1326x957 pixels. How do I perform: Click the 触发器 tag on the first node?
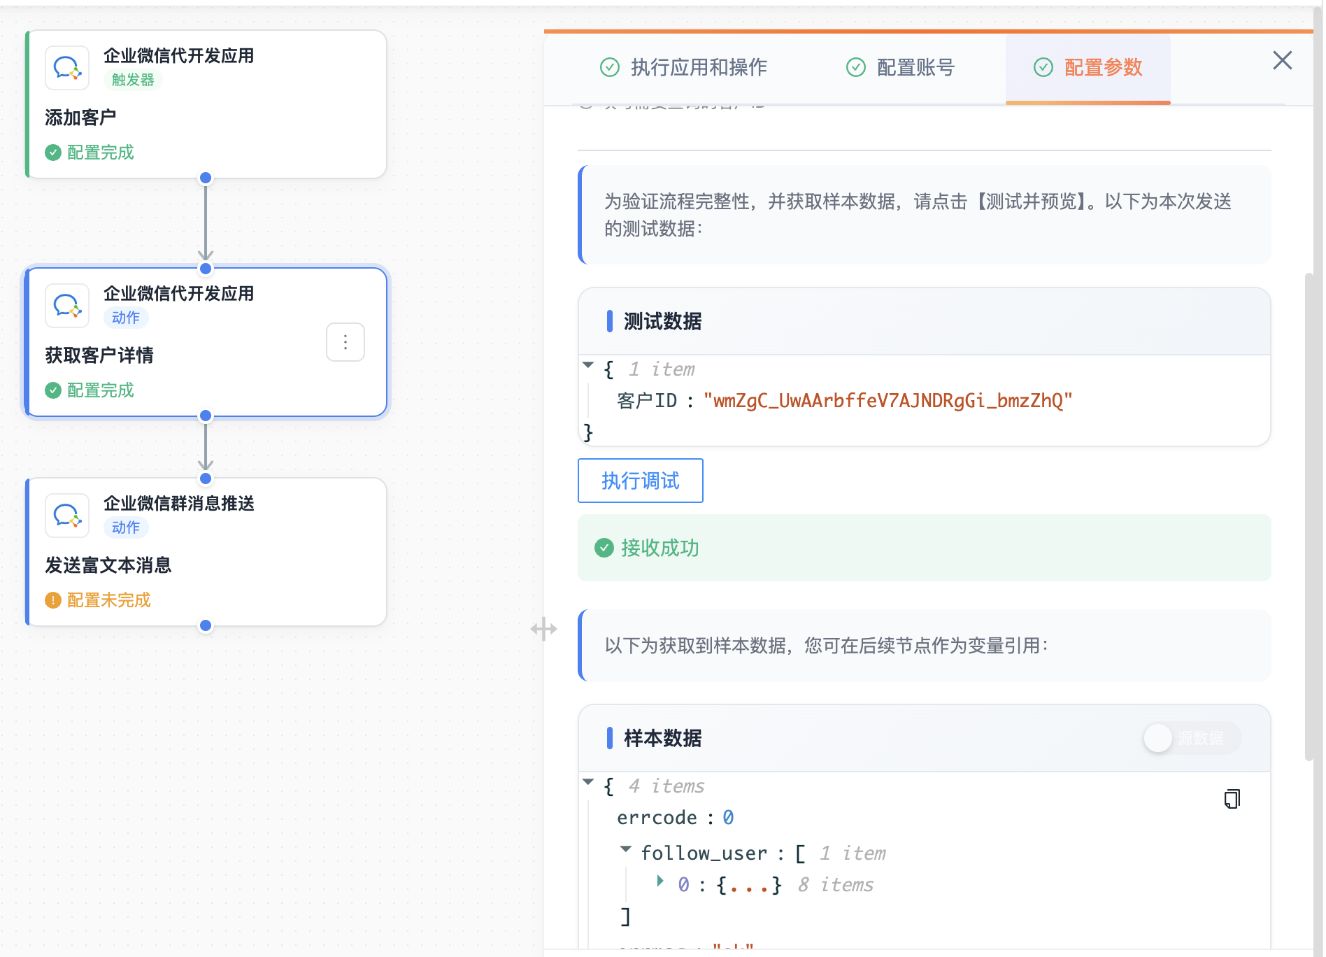click(133, 80)
